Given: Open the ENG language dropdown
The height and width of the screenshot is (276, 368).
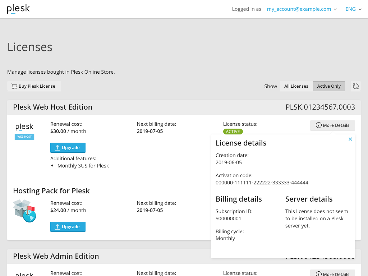Looking at the screenshot, I should pyautogui.click(x=354, y=9).
